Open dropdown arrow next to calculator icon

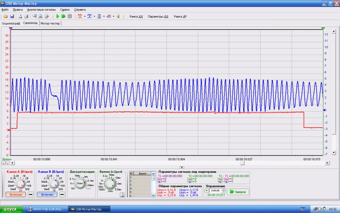(104, 16)
